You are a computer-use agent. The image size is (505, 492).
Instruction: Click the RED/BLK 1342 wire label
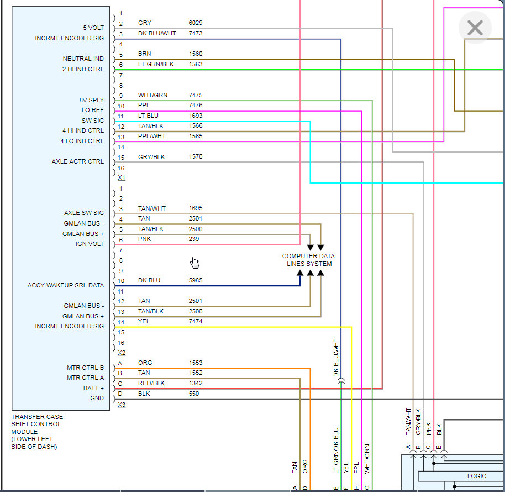tap(170, 383)
